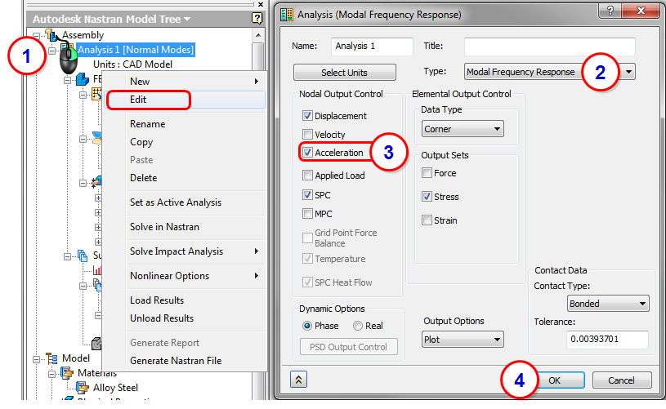666x409 pixels.
Task: Collapse the Assembly tree node
Action: pos(37,36)
